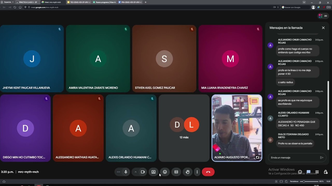Click the browser home icon
The image size is (332, 186).
(20, 7)
